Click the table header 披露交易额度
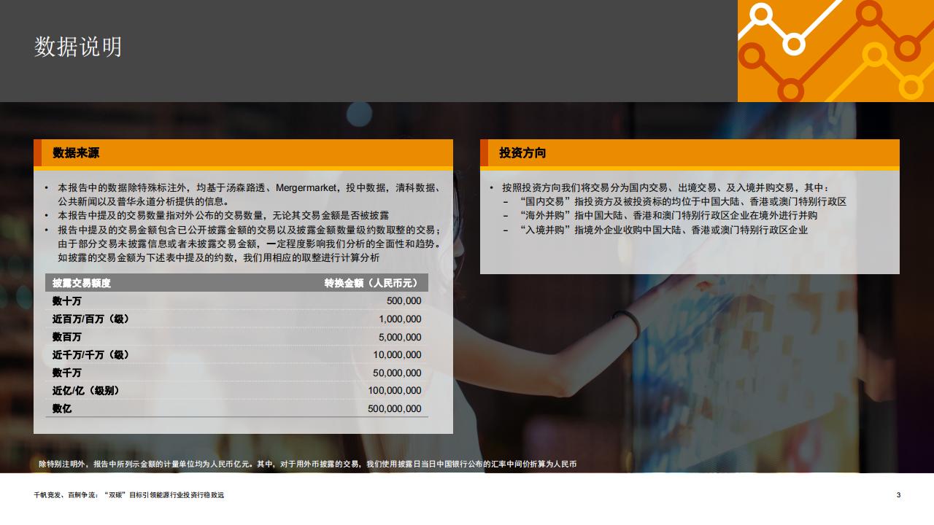The height and width of the screenshot is (525, 934). tap(82, 283)
